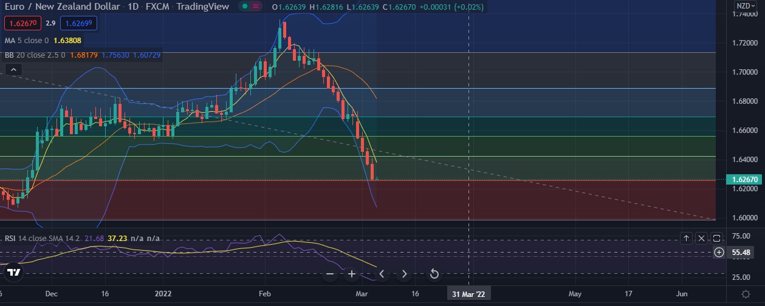Click the Feb label on the time axis

coord(264,294)
